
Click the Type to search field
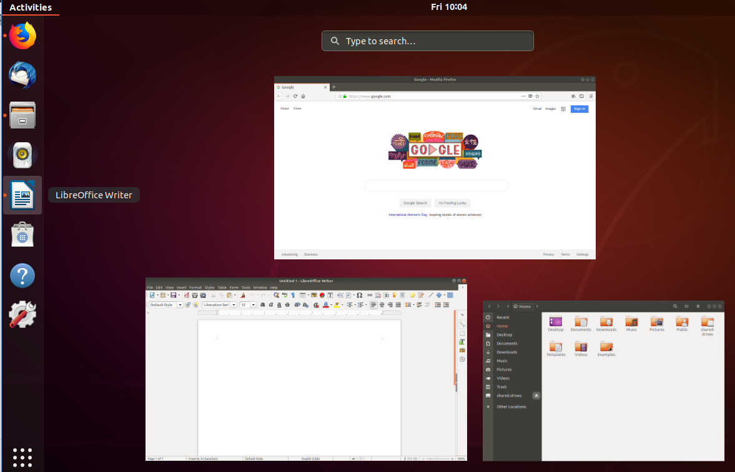(428, 41)
